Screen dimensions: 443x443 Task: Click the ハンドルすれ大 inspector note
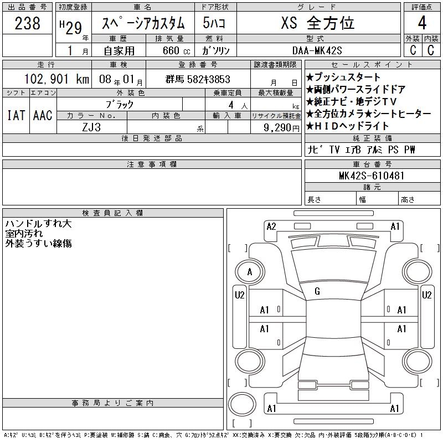(39, 224)
